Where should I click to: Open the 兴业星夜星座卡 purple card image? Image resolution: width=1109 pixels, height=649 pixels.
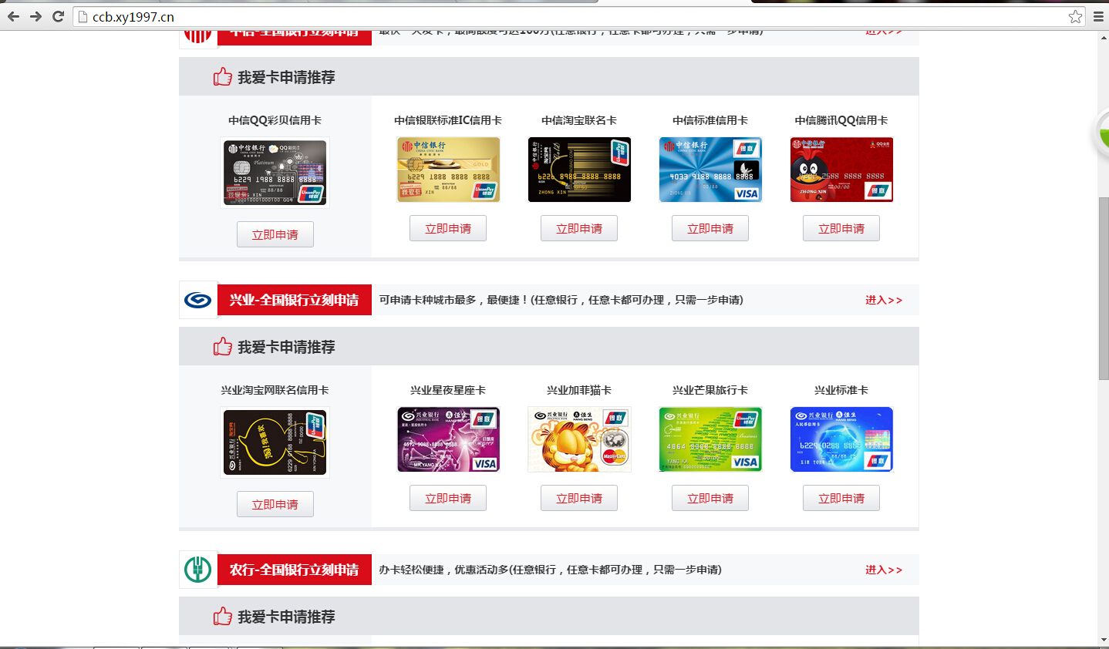click(448, 439)
